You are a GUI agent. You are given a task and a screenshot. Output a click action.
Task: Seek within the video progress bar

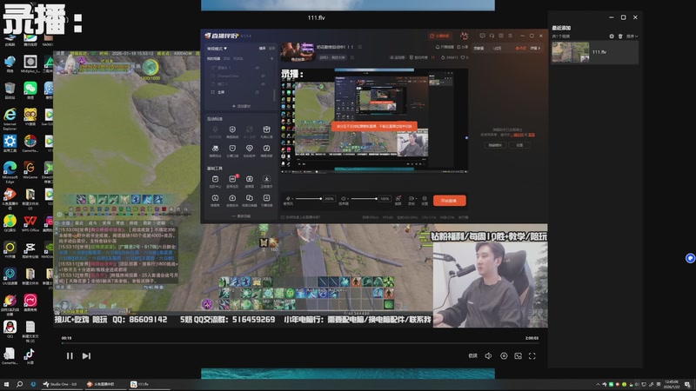pos(300,343)
